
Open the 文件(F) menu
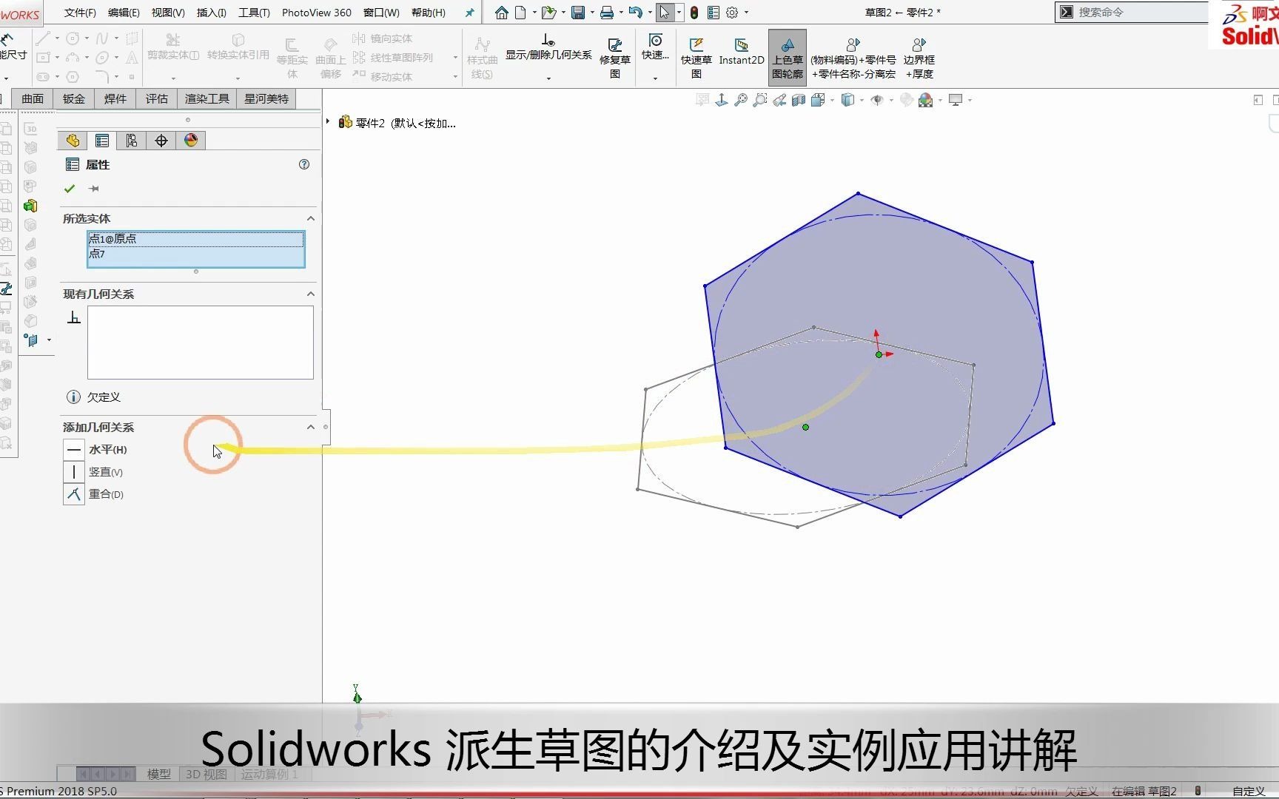pos(80,13)
